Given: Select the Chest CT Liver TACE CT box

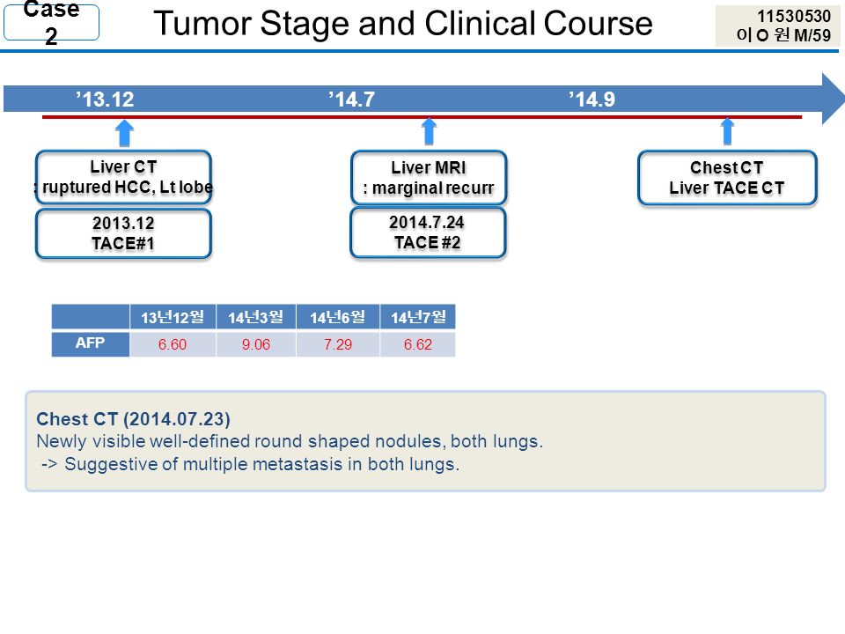Looking at the screenshot, I should click(x=727, y=178).
